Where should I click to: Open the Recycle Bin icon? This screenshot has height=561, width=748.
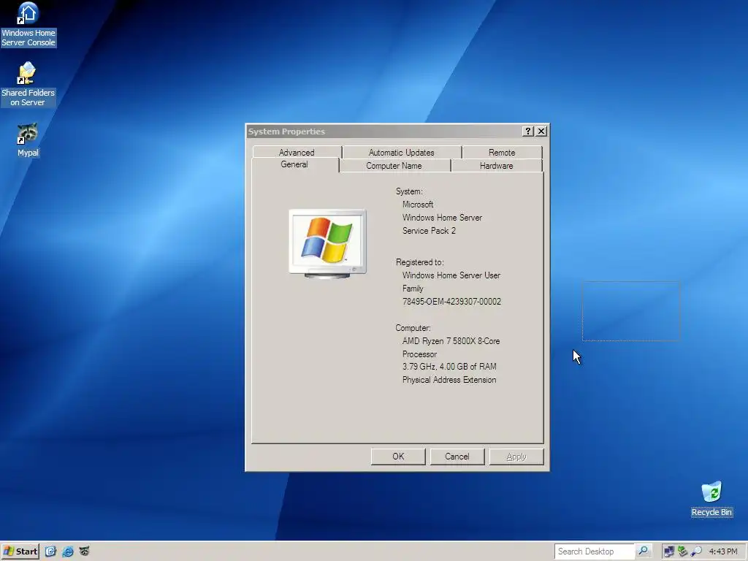(711, 500)
